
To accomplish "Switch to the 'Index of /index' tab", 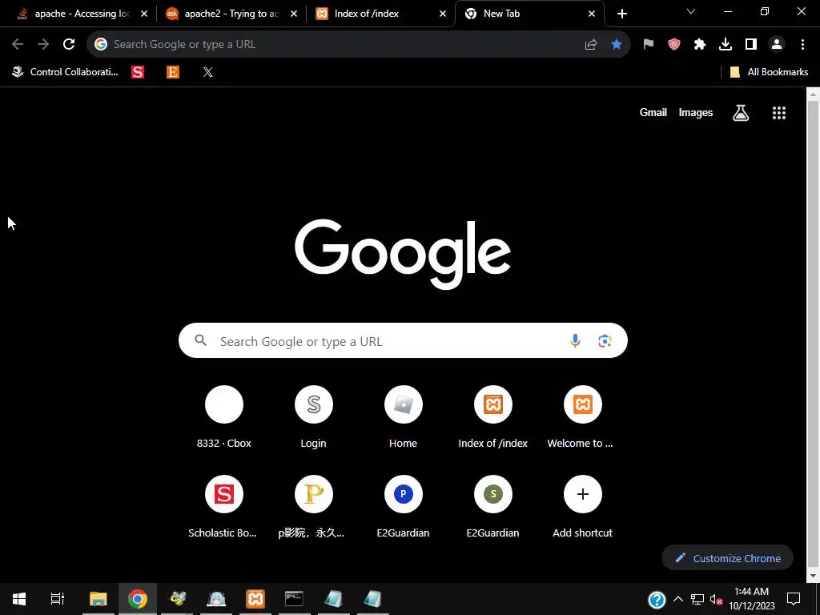I will coord(380,14).
